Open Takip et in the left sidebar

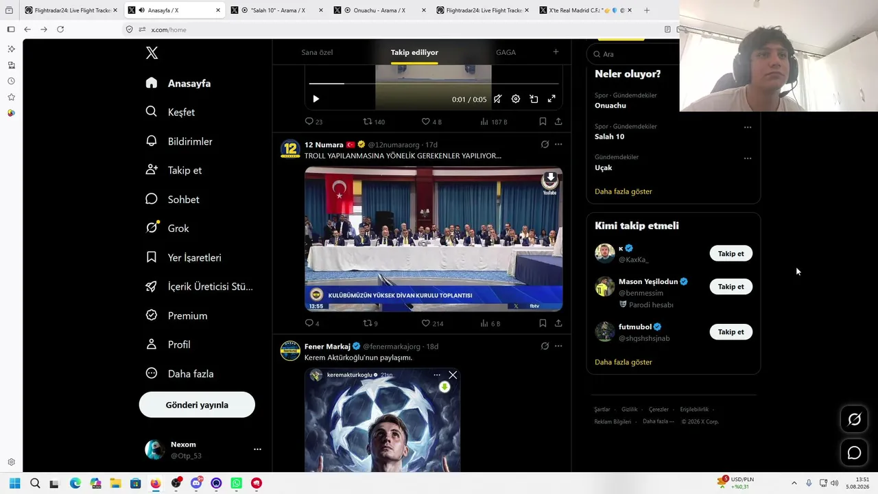[174, 170]
